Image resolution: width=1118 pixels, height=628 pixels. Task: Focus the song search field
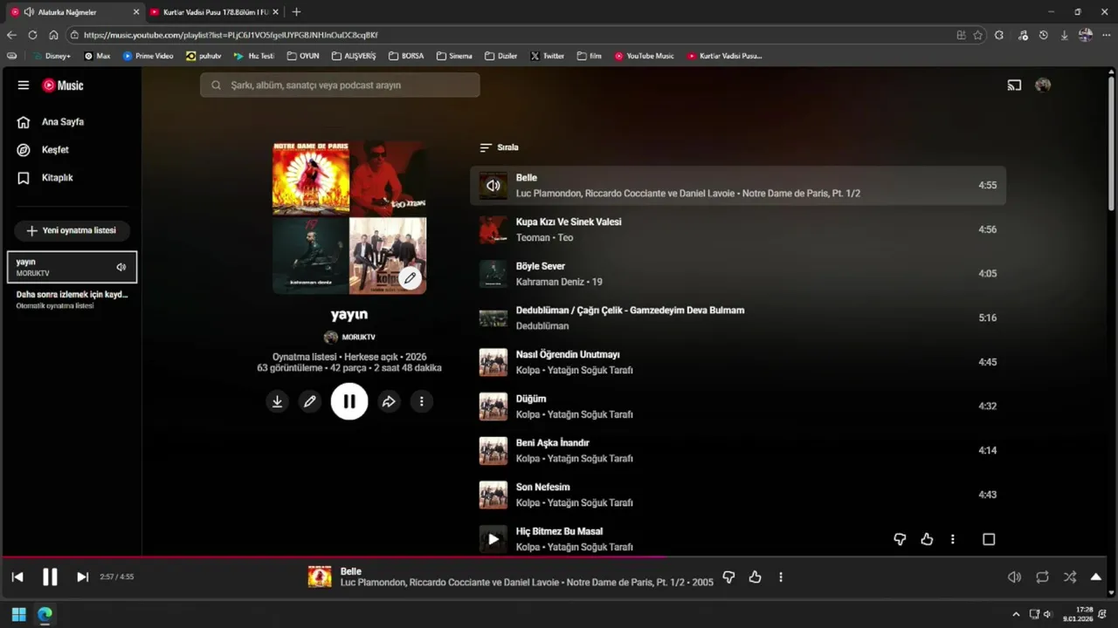340,85
